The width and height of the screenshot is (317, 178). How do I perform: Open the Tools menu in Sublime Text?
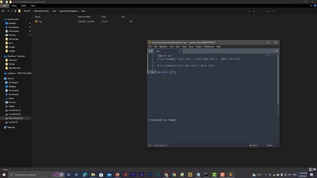(x=191, y=46)
